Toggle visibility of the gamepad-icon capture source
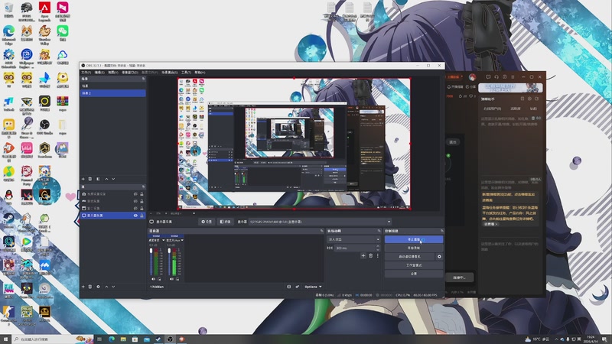Screen dimensions: 612x344 click(x=135, y=201)
